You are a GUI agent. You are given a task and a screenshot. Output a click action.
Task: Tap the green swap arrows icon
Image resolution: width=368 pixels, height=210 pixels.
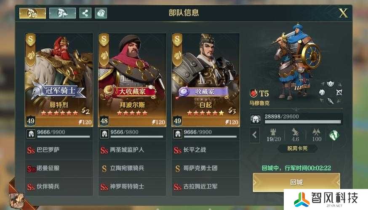click(334, 135)
